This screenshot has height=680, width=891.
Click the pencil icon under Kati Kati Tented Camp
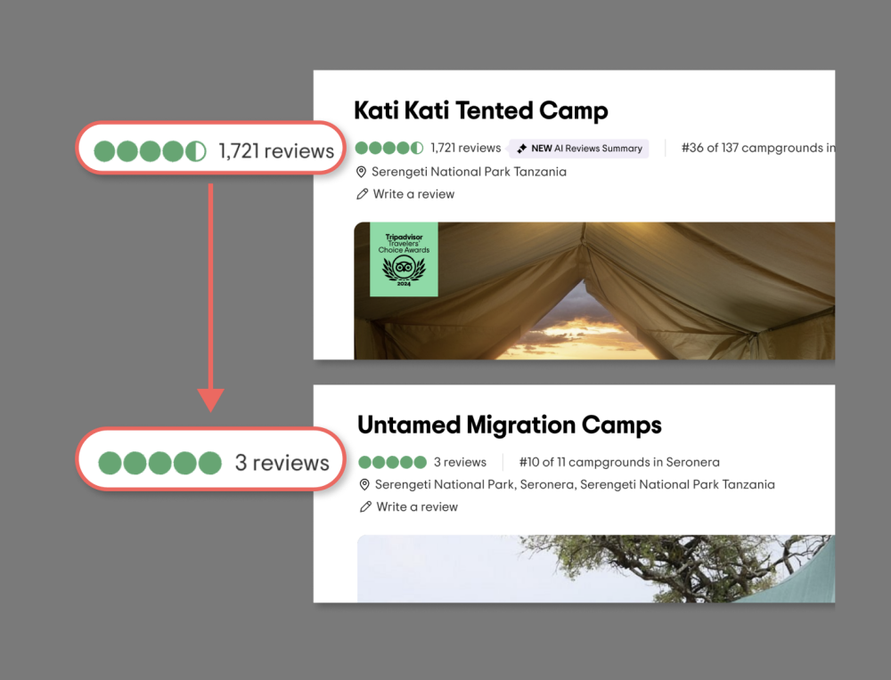[x=362, y=194]
